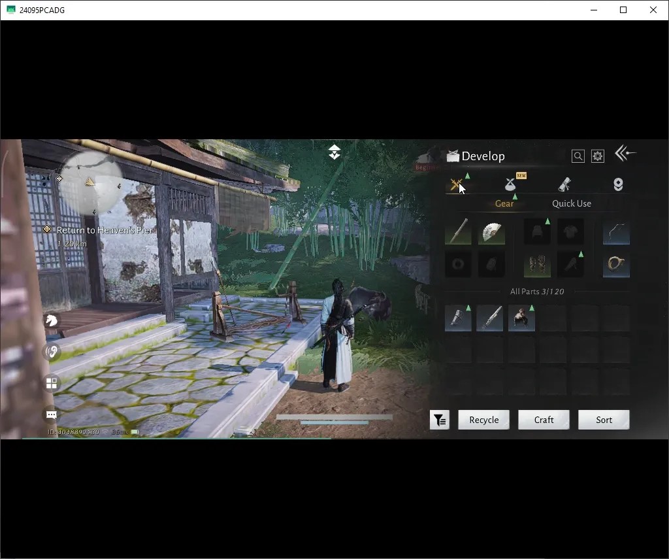This screenshot has width=669, height=559.
Task: Click the Recycle button
Action: click(x=484, y=420)
